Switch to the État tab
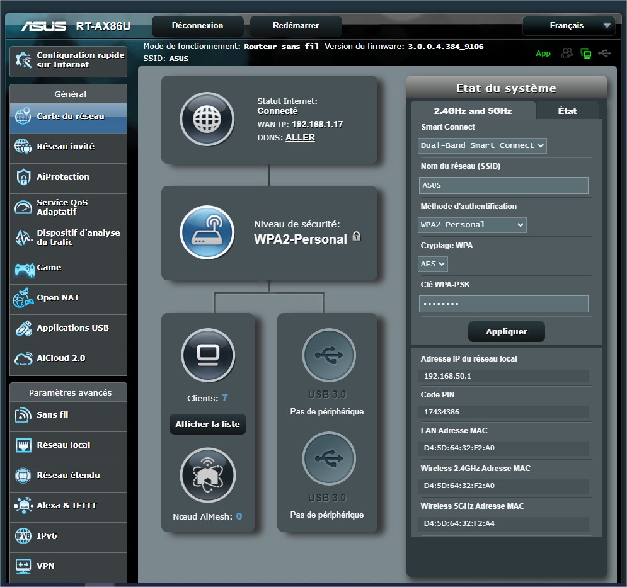This screenshot has width=627, height=587. pyautogui.click(x=567, y=111)
